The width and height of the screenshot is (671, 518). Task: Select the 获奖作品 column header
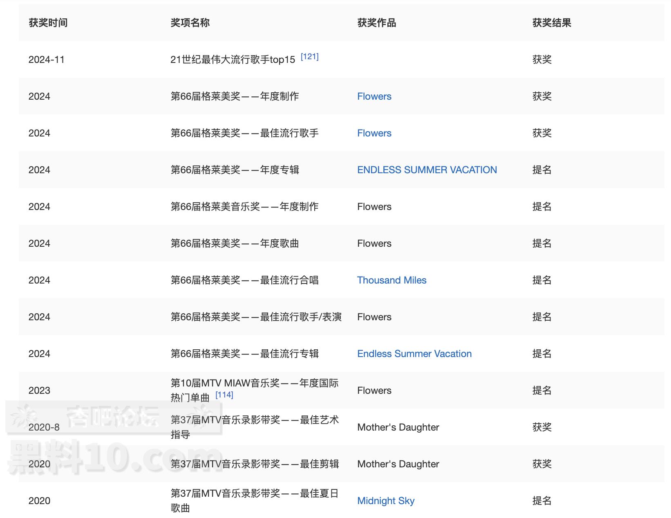[x=377, y=23]
